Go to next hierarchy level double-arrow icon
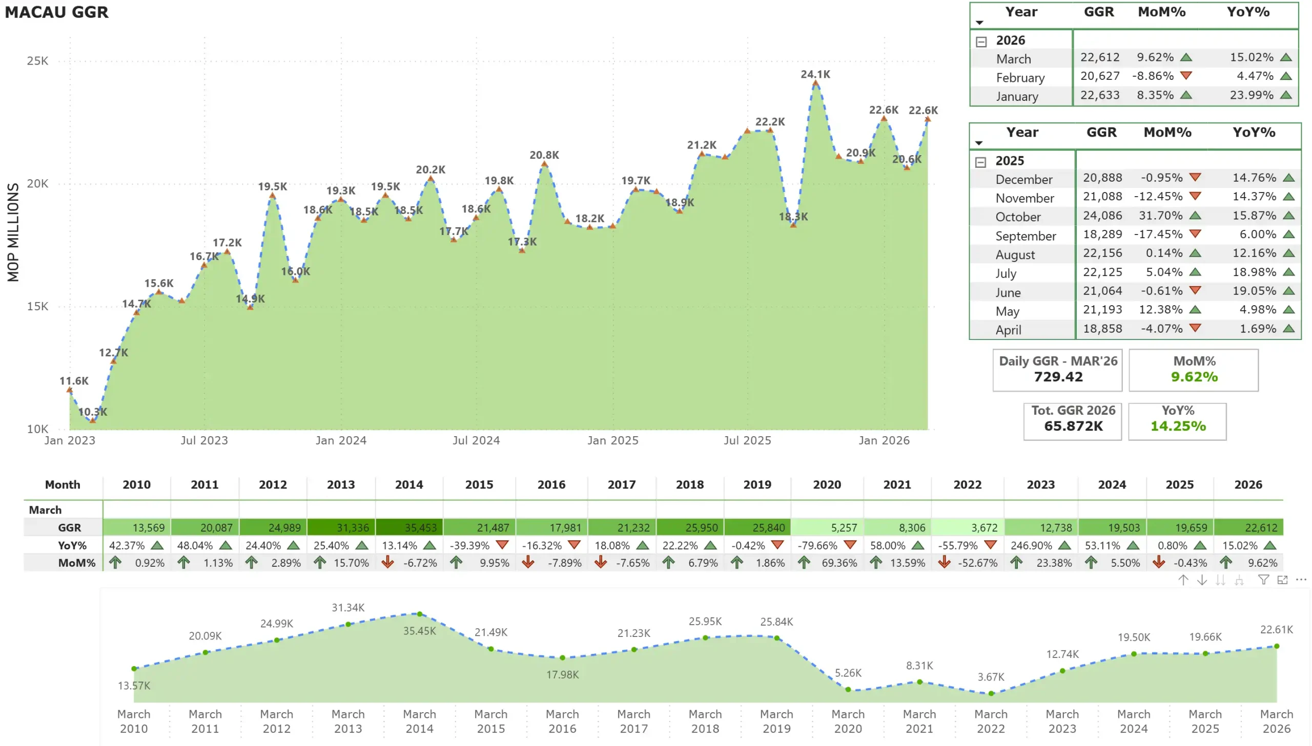Viewport: 1312px width, 746px height. pos(1220,580)
